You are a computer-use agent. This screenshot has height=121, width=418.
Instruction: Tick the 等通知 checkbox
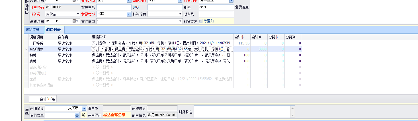(201, 21)
